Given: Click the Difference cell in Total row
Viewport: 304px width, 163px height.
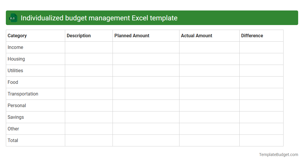Looking at the screenshot, I should click(x=261, y=140).
